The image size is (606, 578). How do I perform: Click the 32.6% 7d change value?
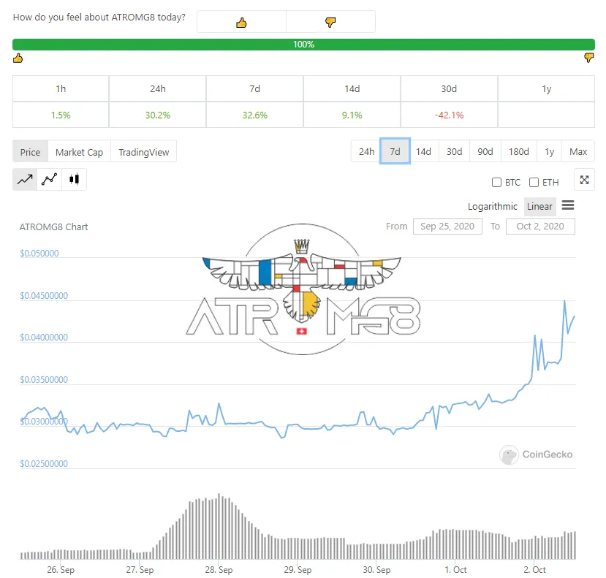[x=254, y=115]
